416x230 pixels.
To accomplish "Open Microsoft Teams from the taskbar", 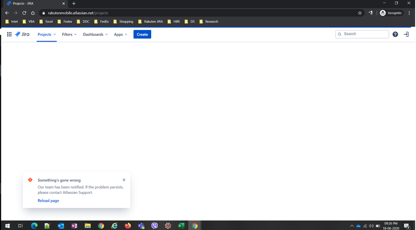I will pos(141,225).
